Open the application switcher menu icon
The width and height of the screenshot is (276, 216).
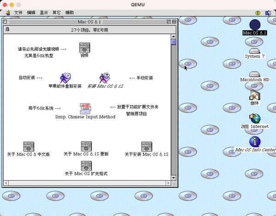(x=268, y=13)
